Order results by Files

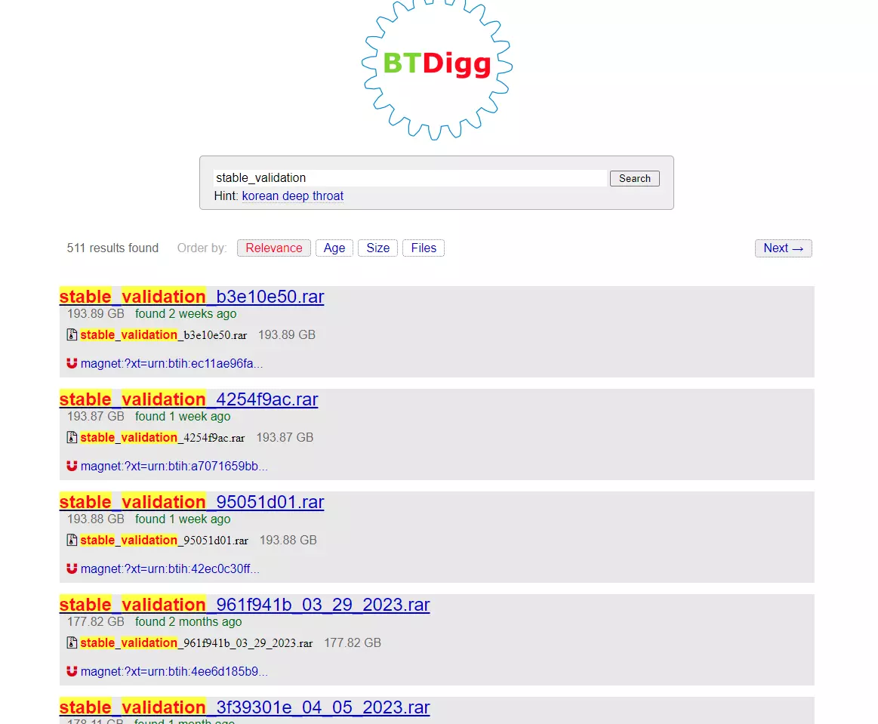tap(424, 248)
